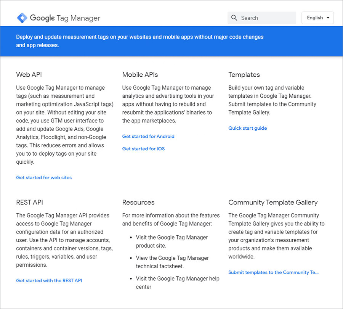Click the Mobile APIs heading
This screenshot has height=309, width=343.
coord(140,75)
